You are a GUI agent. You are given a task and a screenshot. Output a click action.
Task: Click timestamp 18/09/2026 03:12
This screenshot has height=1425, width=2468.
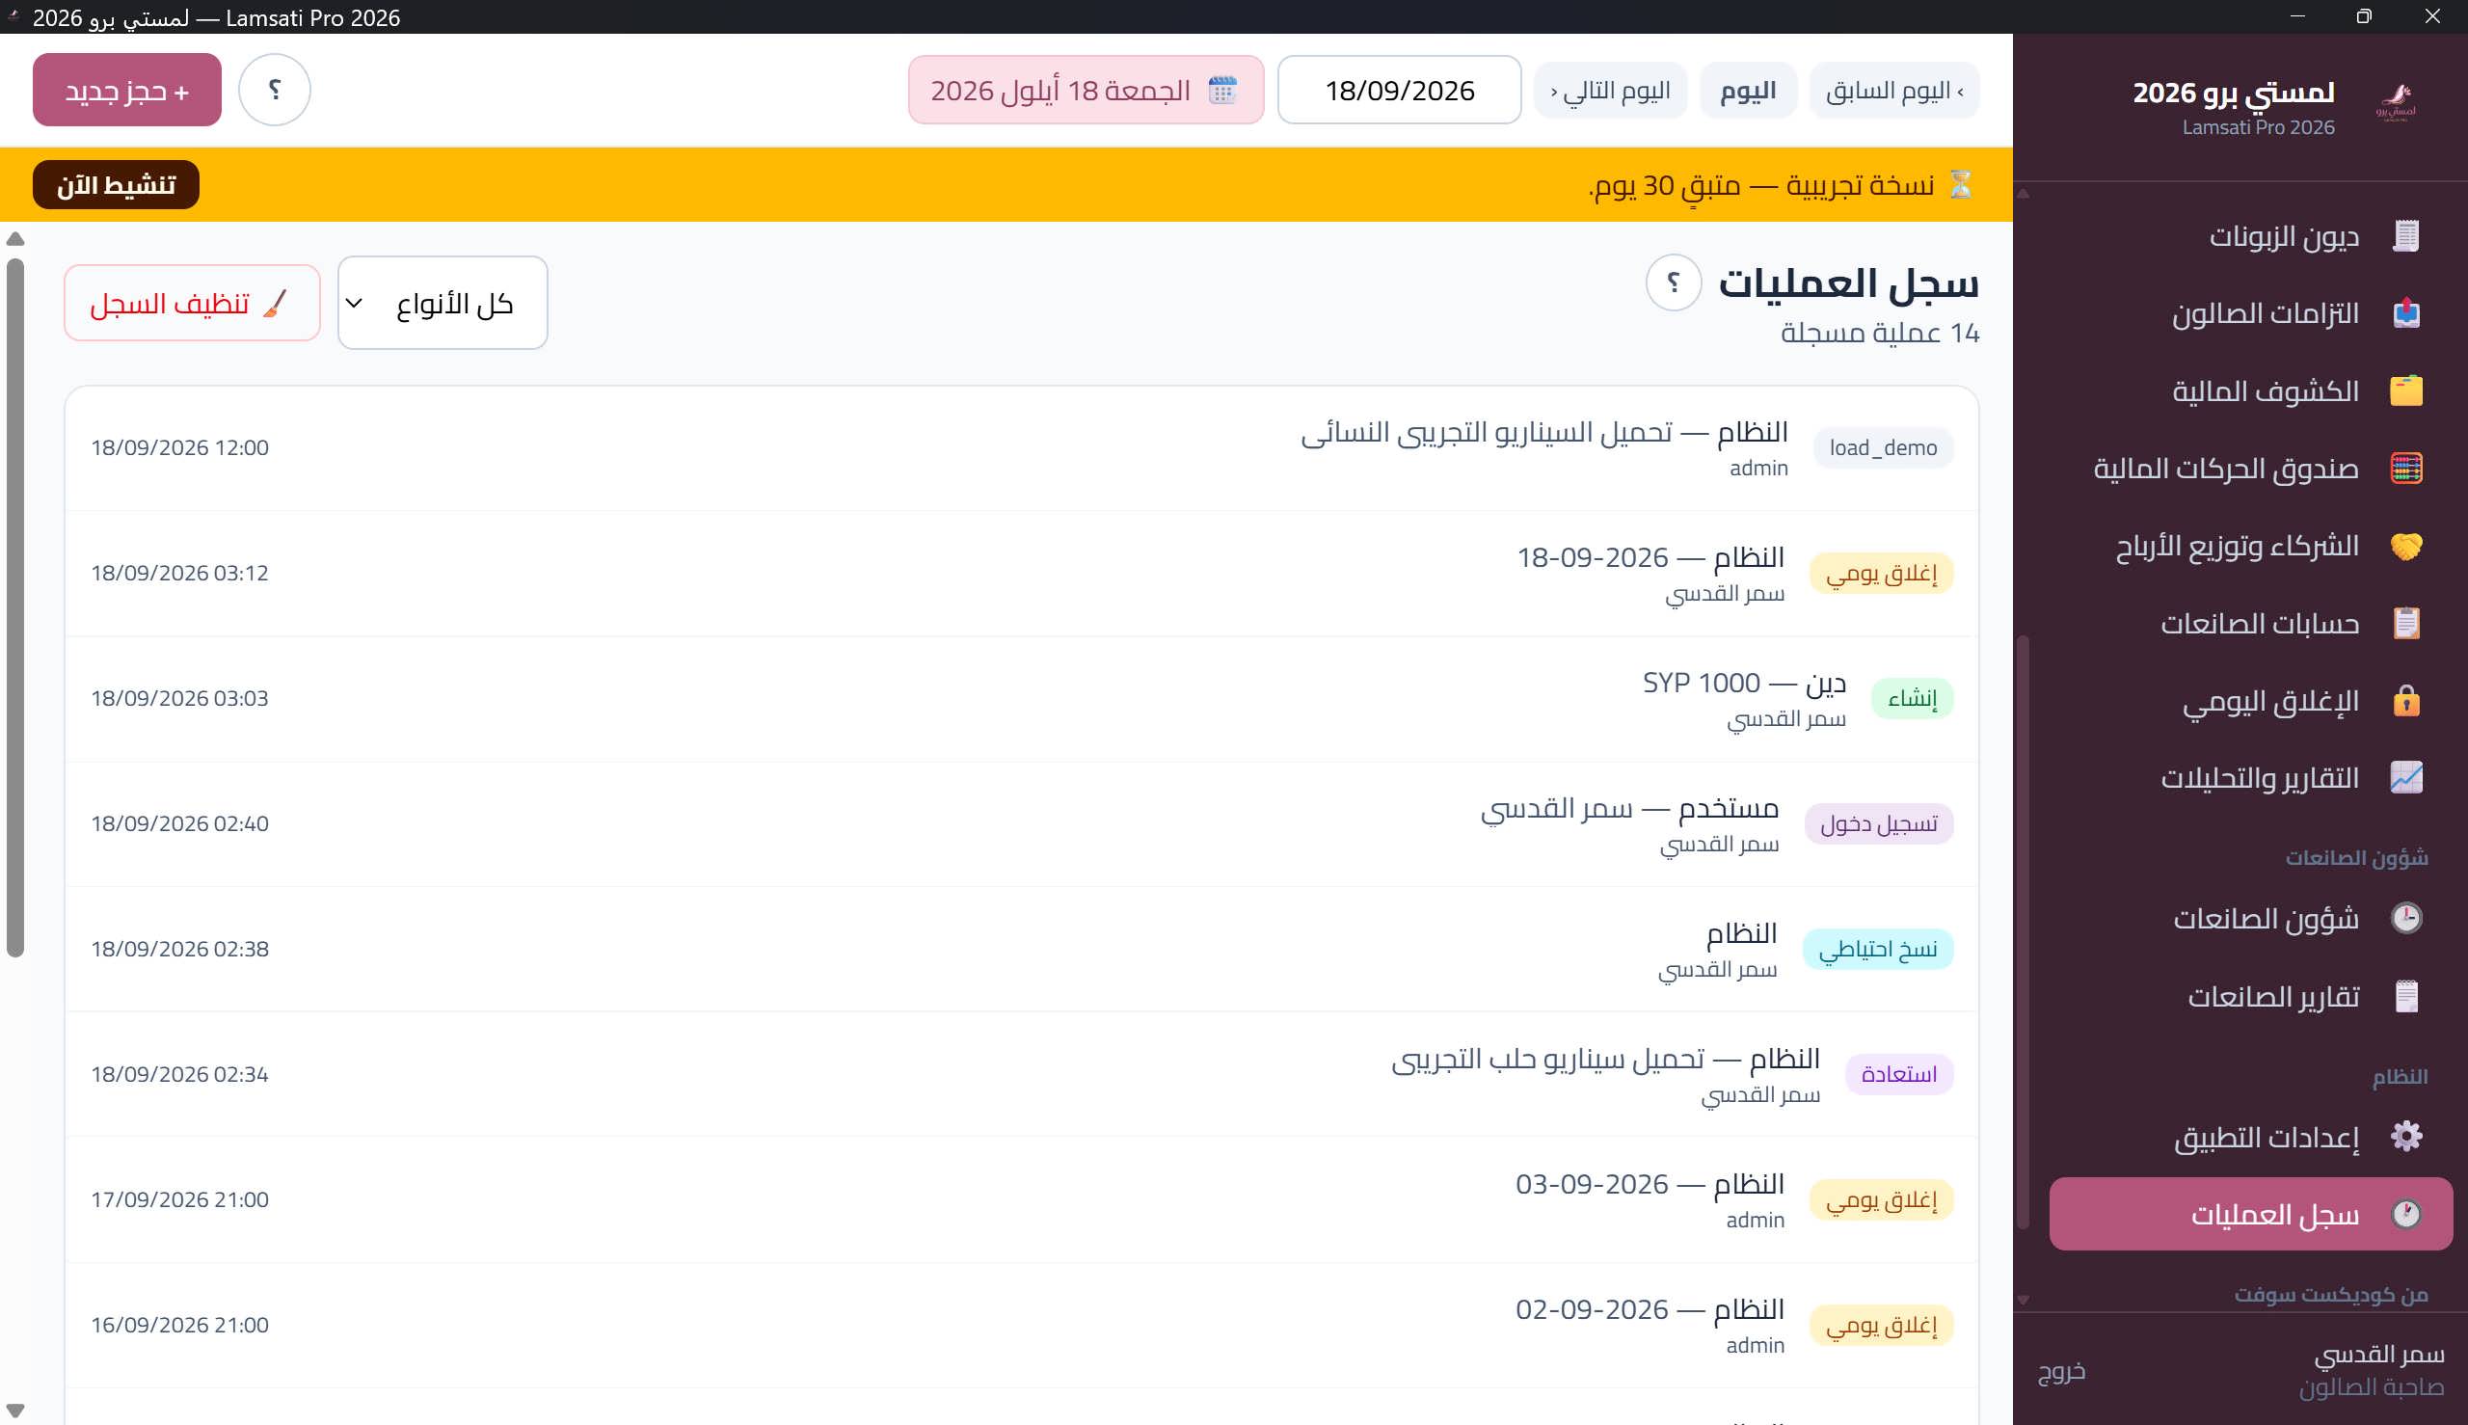point(180,573)
